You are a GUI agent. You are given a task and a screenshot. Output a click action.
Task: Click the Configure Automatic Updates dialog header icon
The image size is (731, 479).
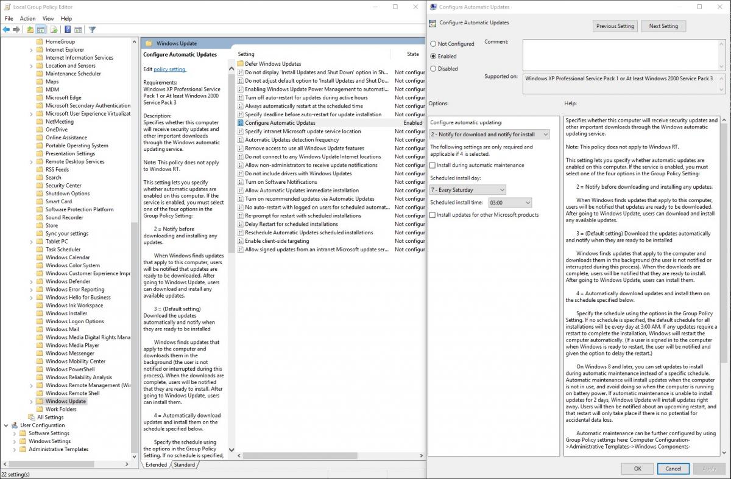click(x=433, y=23)
